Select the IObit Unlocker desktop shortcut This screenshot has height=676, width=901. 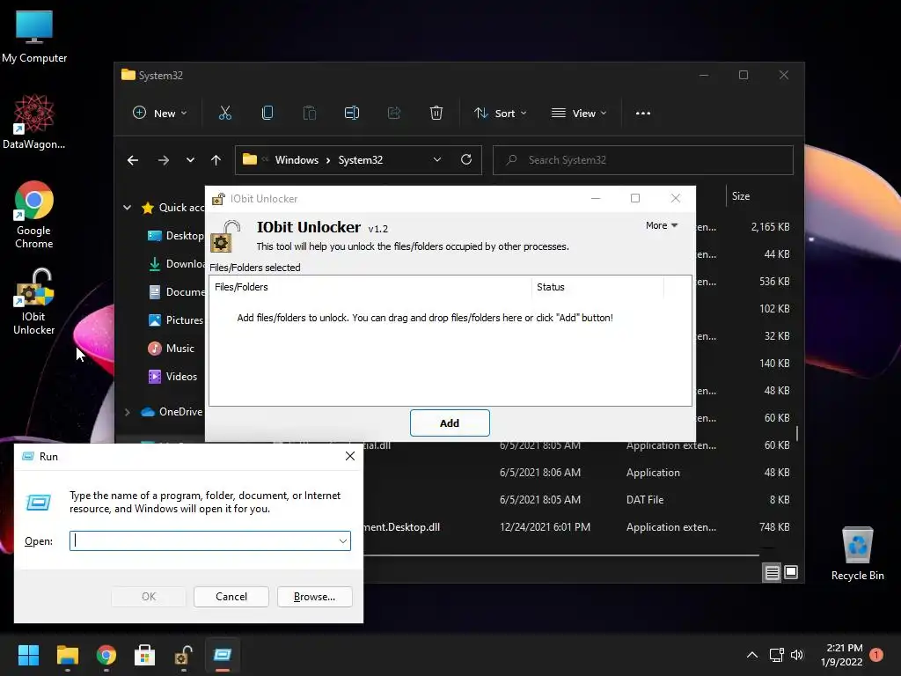[x=34, y=302]
